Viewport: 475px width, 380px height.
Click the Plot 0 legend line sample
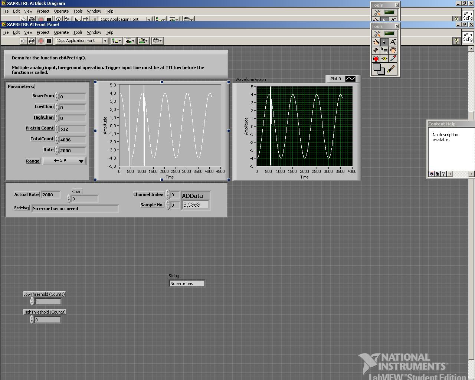point(350,79)
